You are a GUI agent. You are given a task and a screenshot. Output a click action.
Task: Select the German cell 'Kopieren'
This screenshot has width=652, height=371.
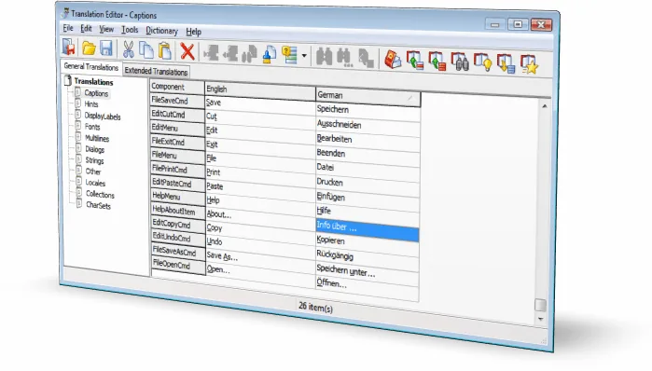click(x=368, y=242)
